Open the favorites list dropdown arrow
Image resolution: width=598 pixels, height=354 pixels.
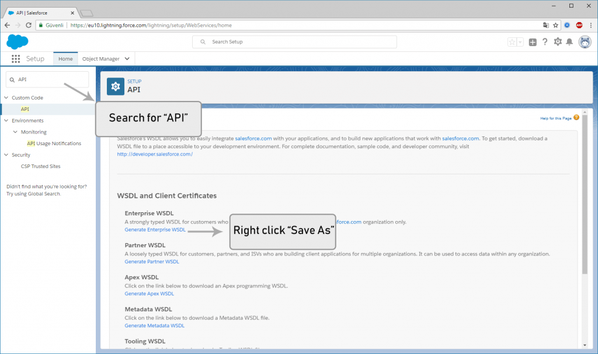click(520, 42)
